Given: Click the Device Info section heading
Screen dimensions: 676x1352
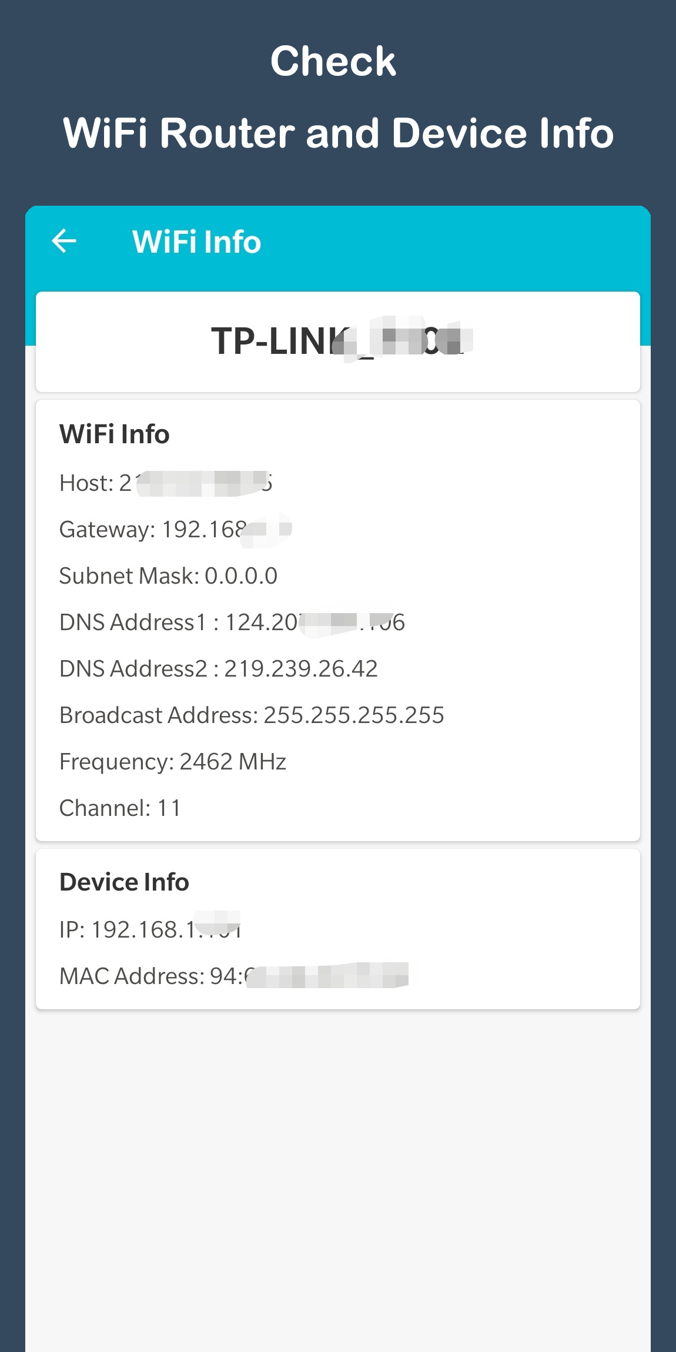Looking at the screenshot, I should (x=123, y=881).
